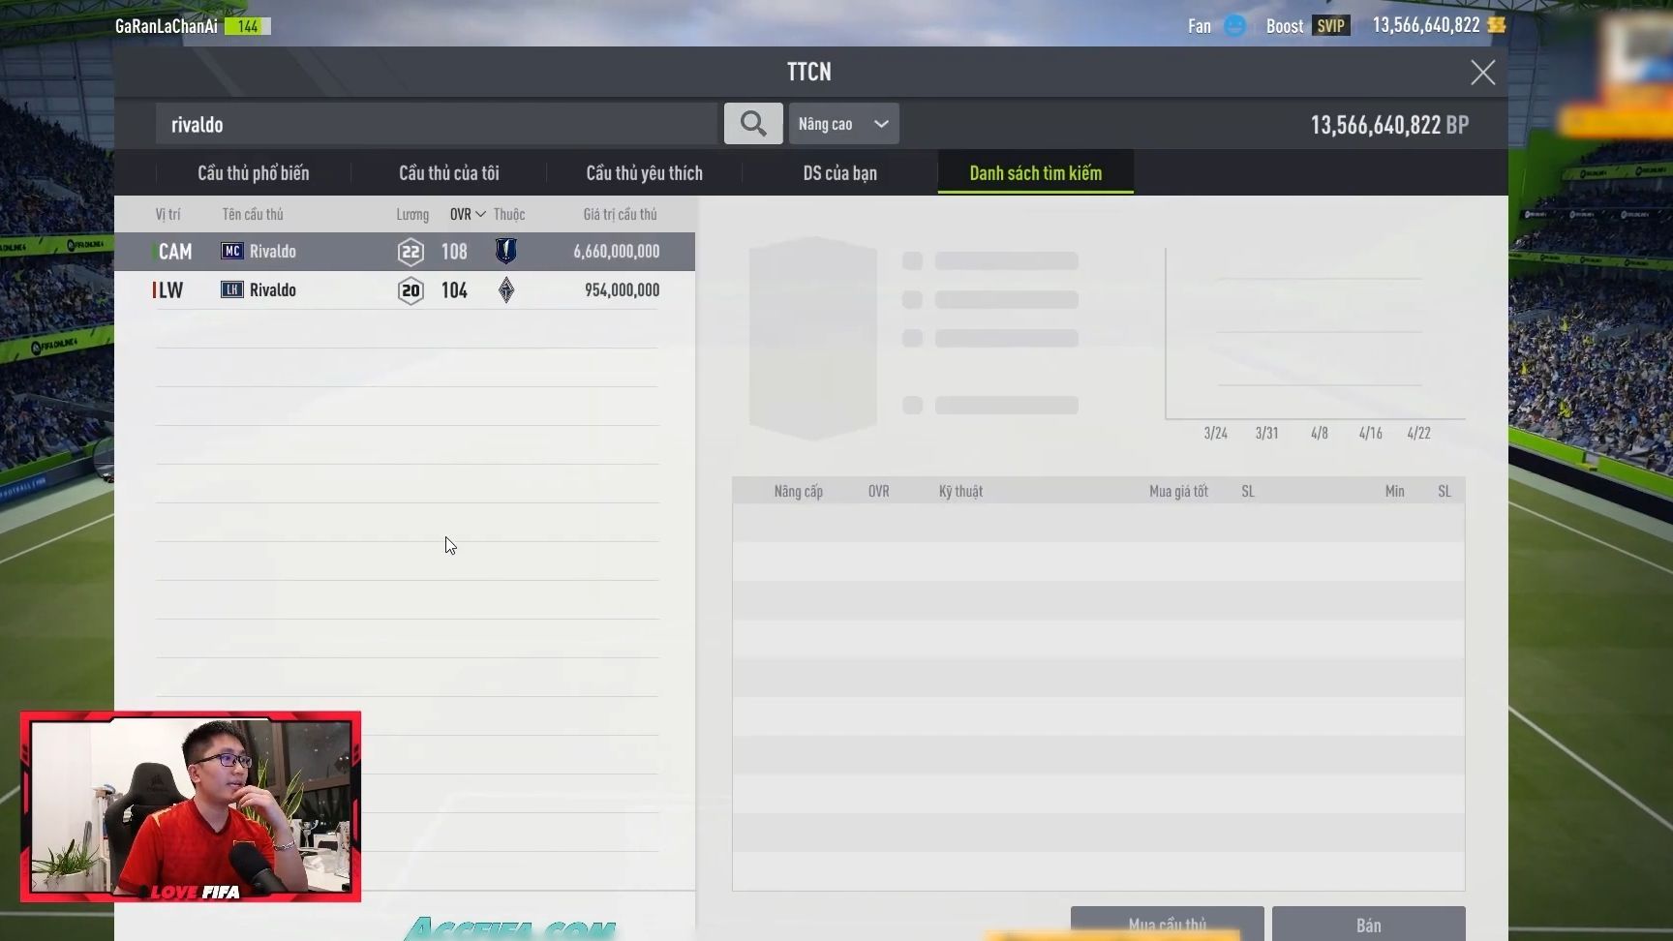Viewport: 1673px width, 941px height.
Task: Click the salary 22 hexagon icon
Action: point(411,253)
